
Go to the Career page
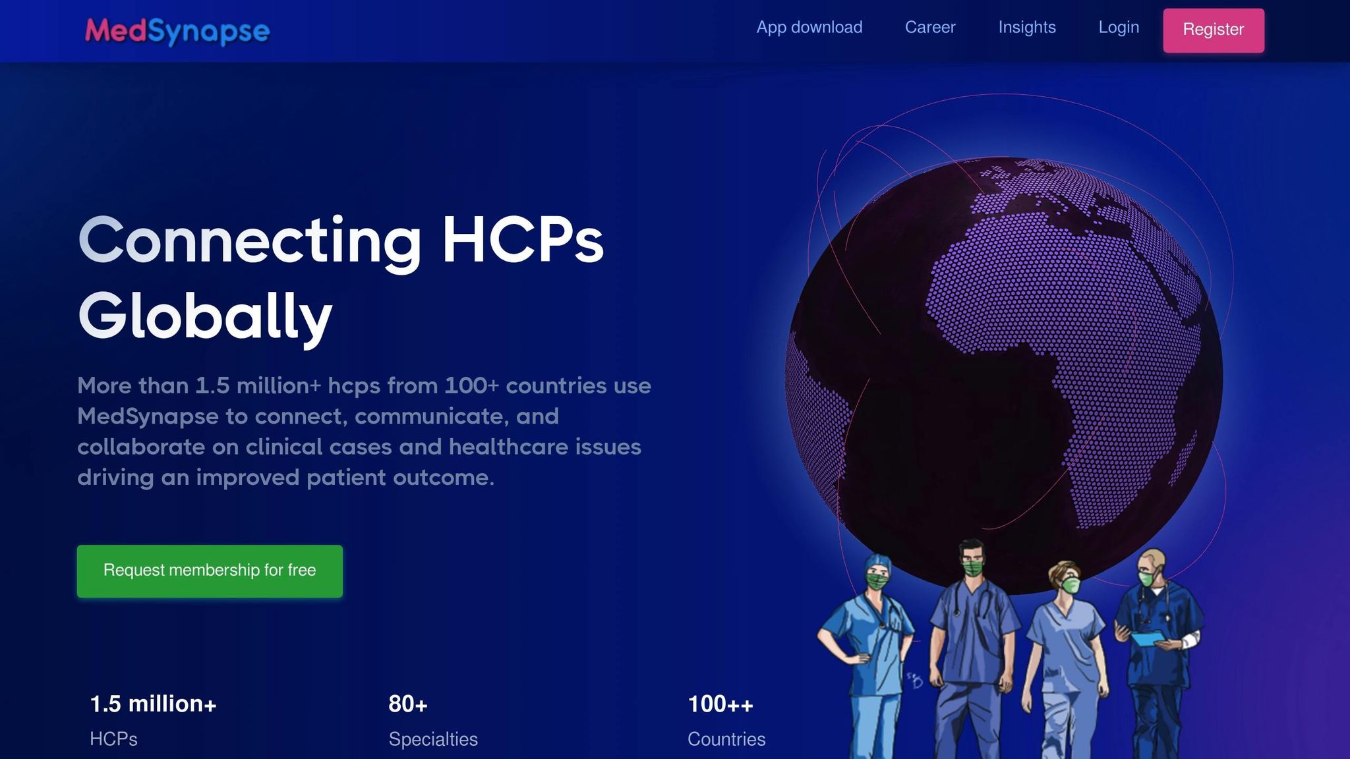[x=929, y=27]
